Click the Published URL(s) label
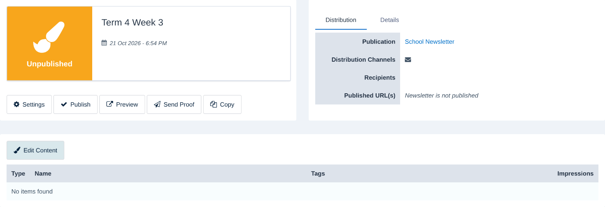Image resolution: width=605 pixels, height=207 pixels. (370, 96)
